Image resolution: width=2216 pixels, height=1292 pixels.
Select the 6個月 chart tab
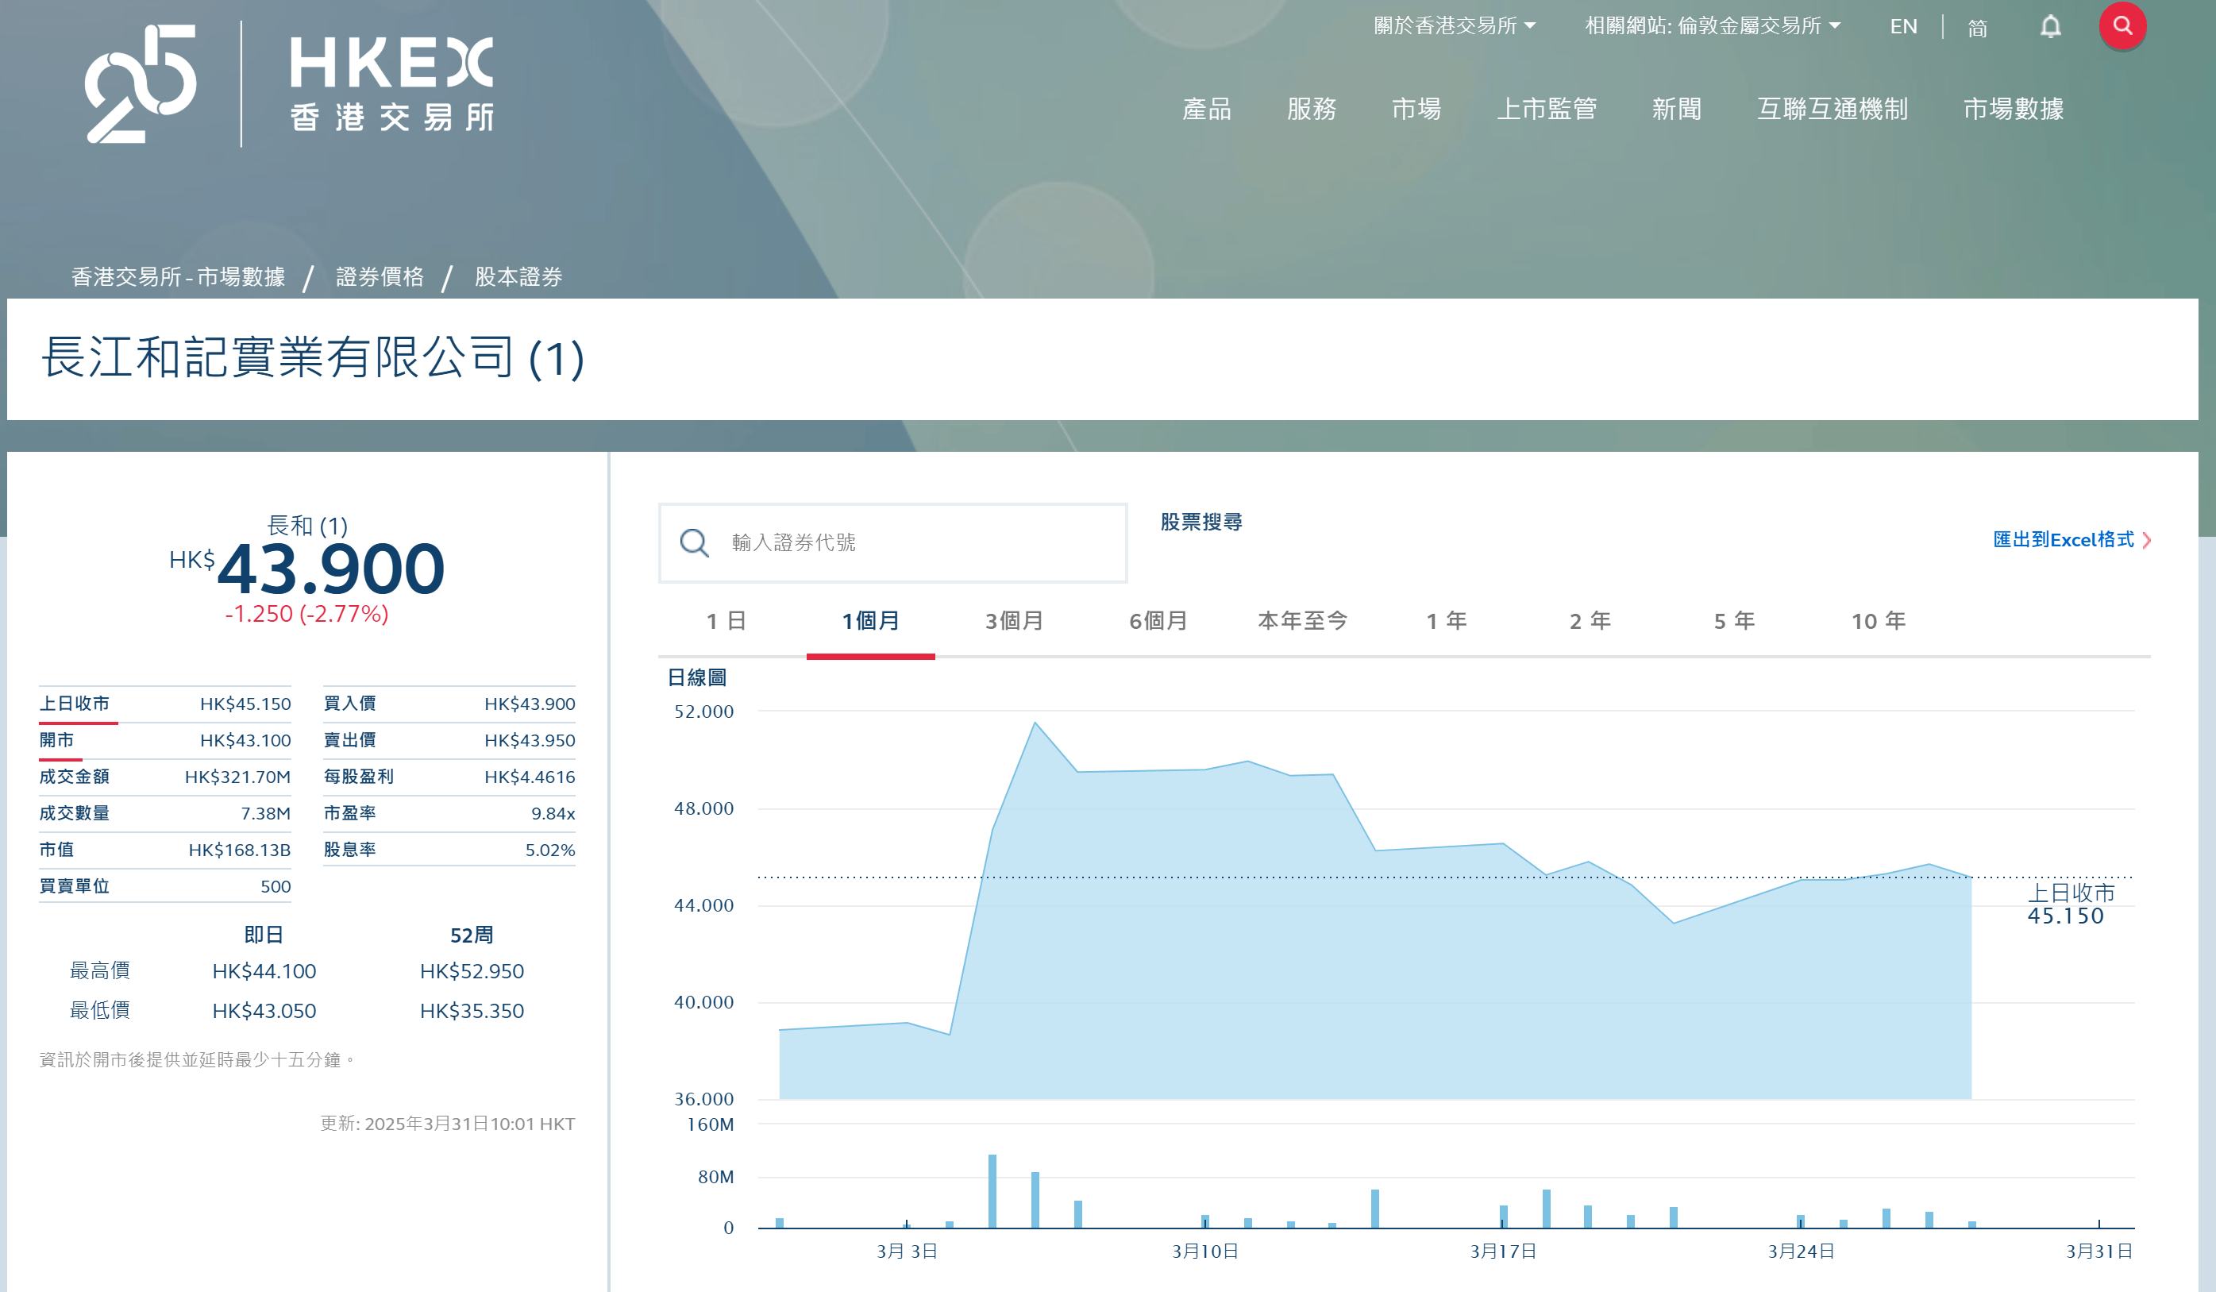[x=1158, y=621]
